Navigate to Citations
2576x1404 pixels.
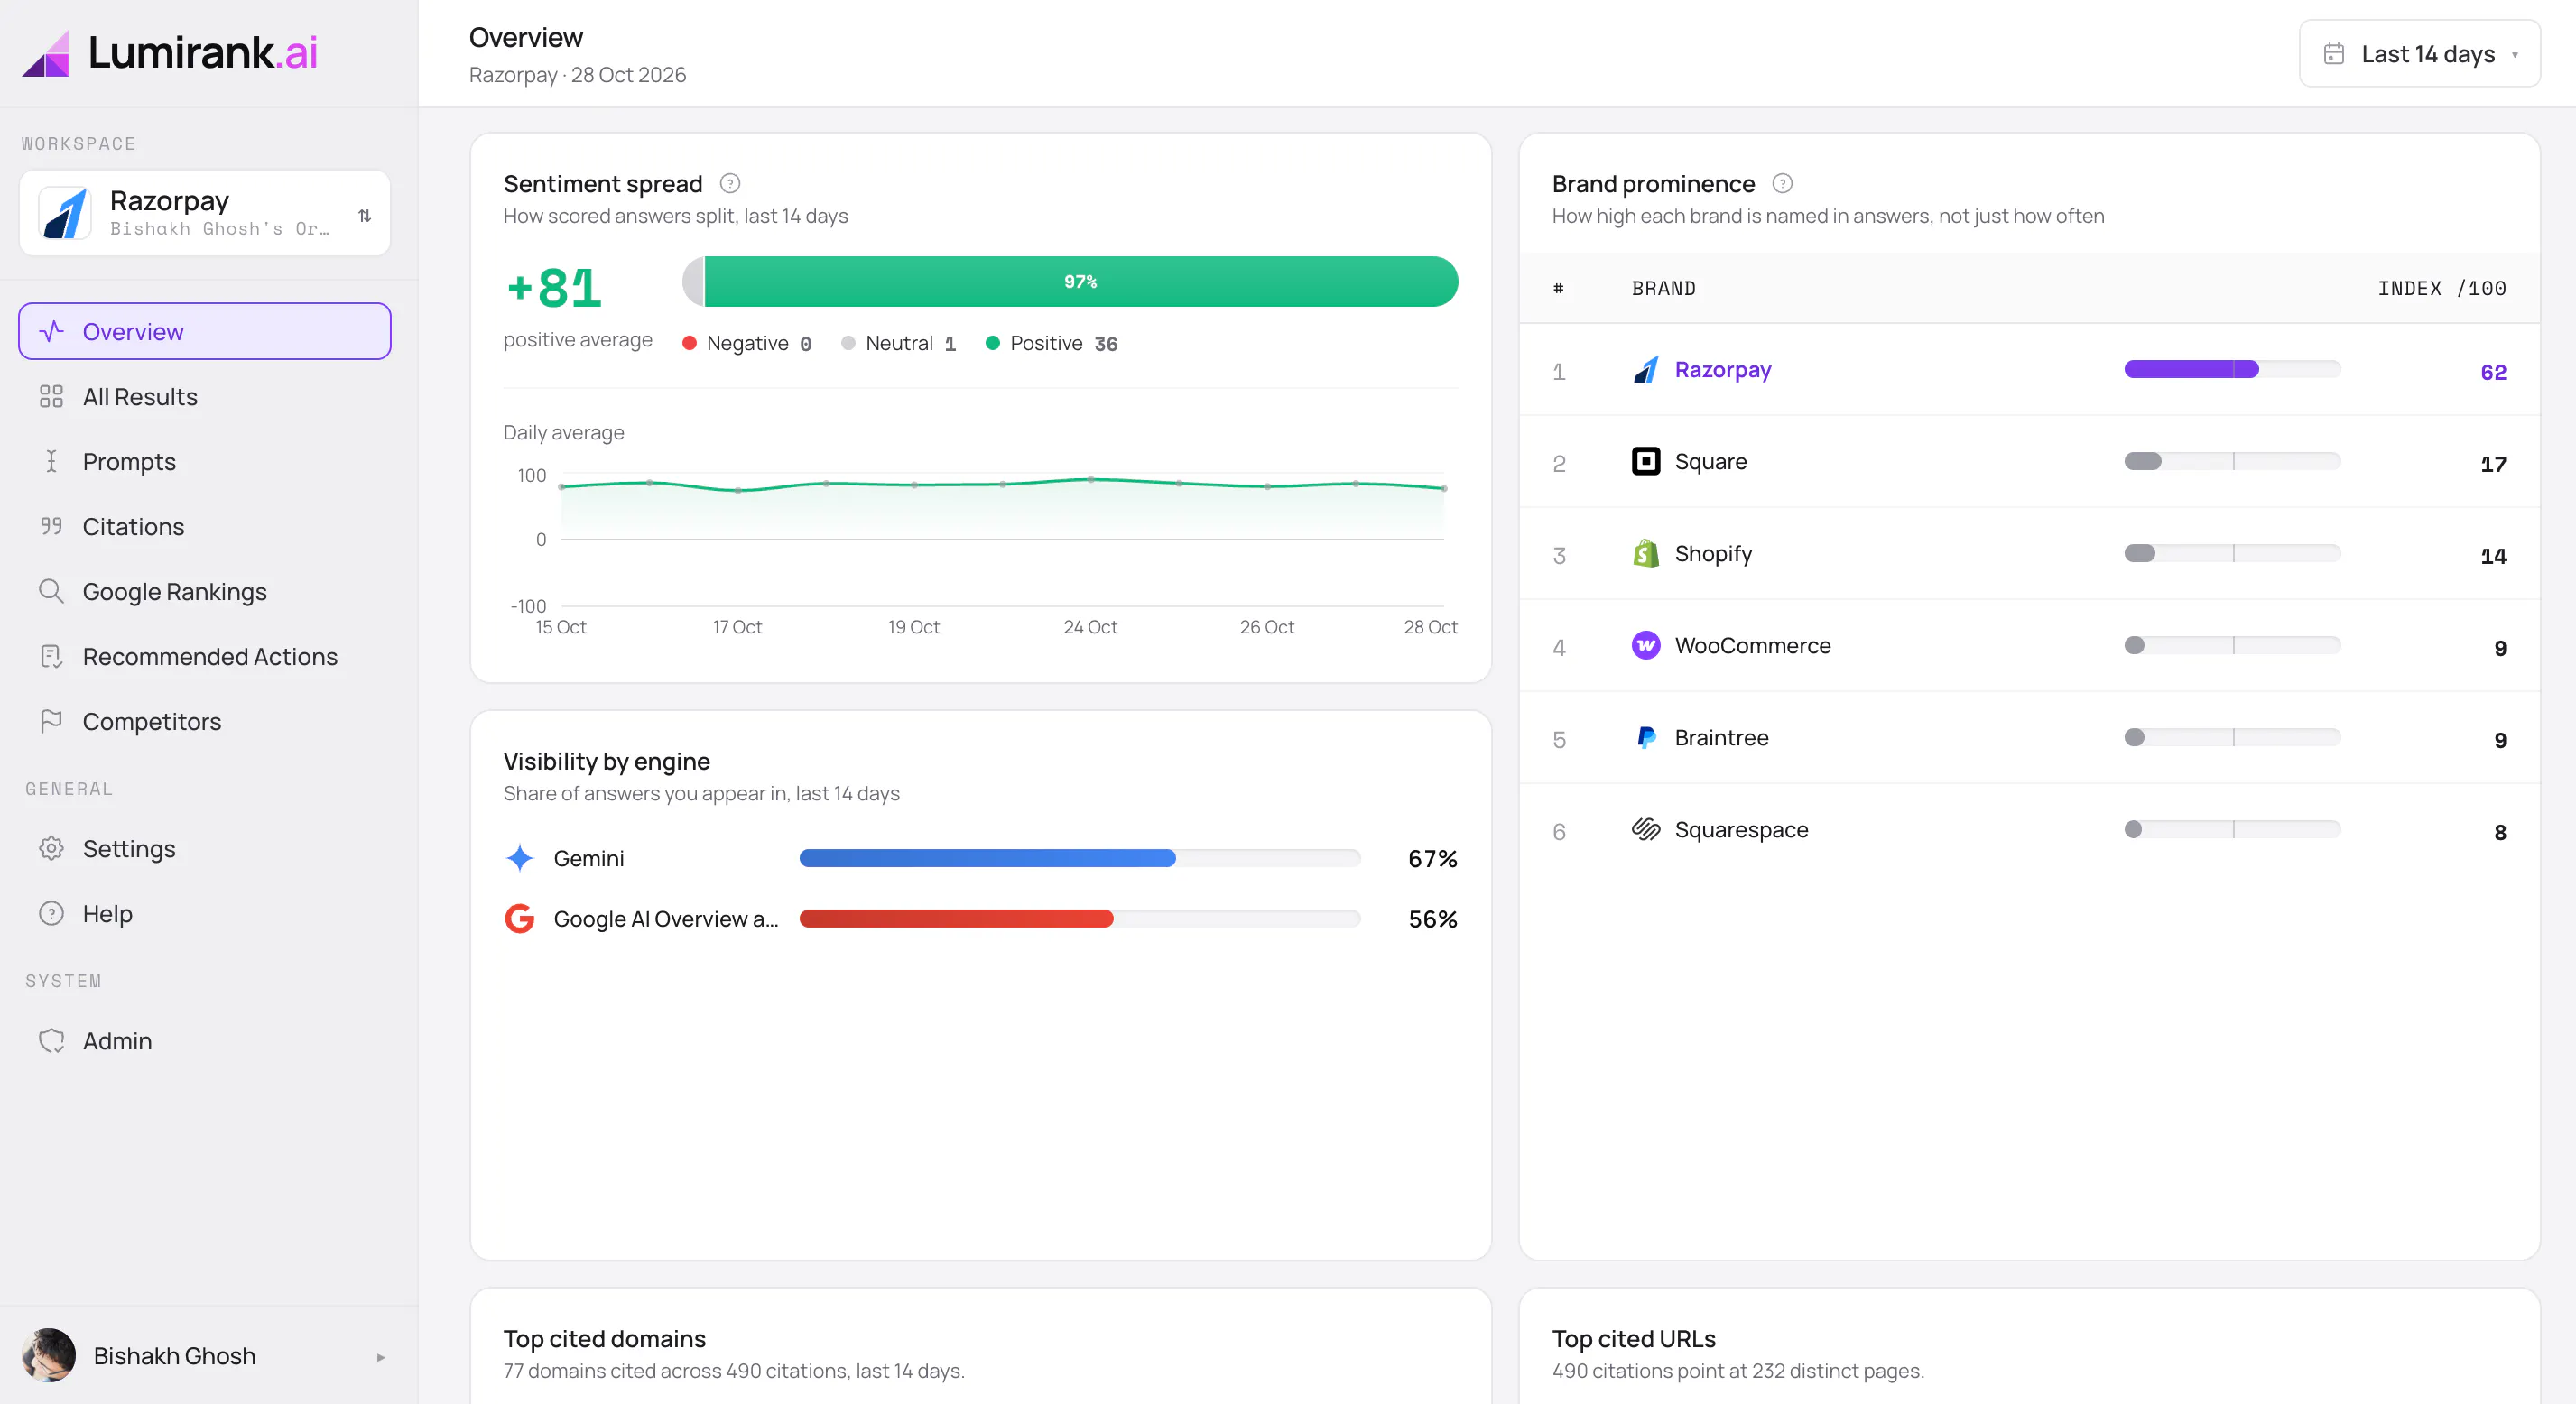pyautogui.click(x=204, y=526)
